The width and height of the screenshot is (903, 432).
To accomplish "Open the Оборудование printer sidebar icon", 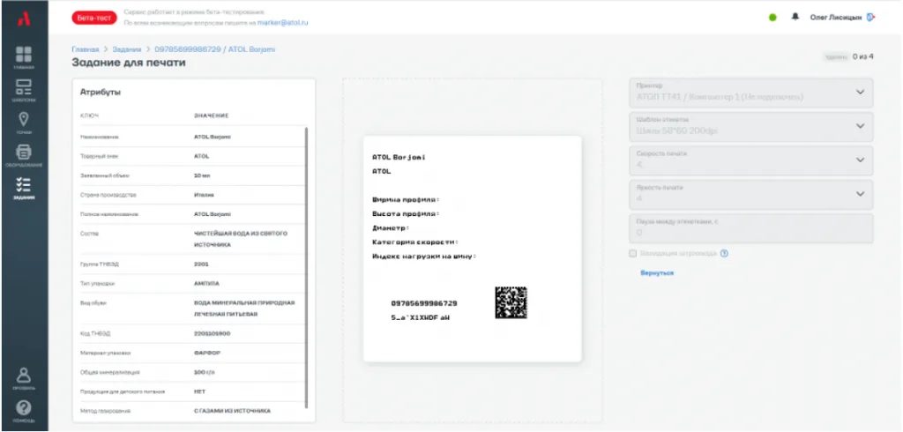I will (x=24, y=155).
